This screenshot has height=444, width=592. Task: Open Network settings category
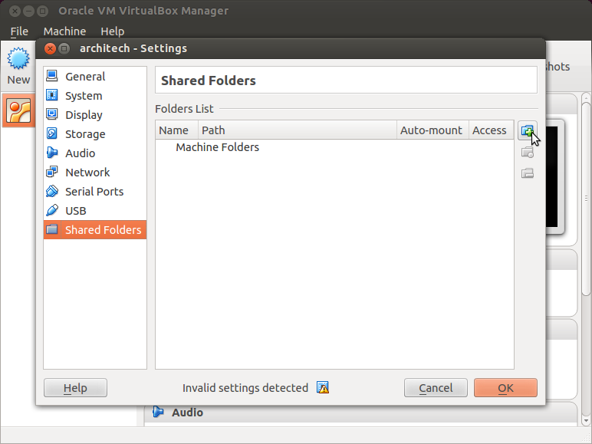(x=95, y=173)
